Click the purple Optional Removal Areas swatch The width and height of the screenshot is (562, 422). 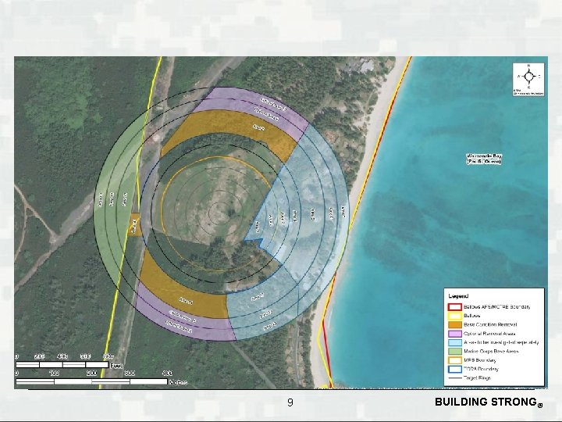(x=455, y=334)
